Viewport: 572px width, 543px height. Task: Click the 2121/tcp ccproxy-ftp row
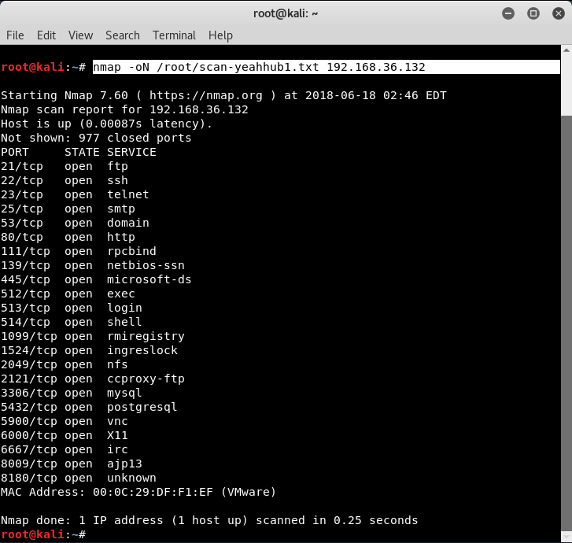tap(93, 379)
